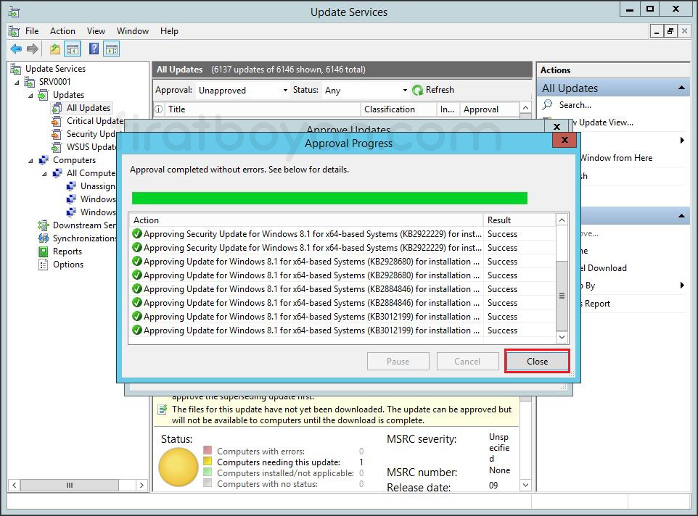Click the Search magnifier icon in Actions
The width and height of the screenshot is (698, 516).
coord(547,105)
